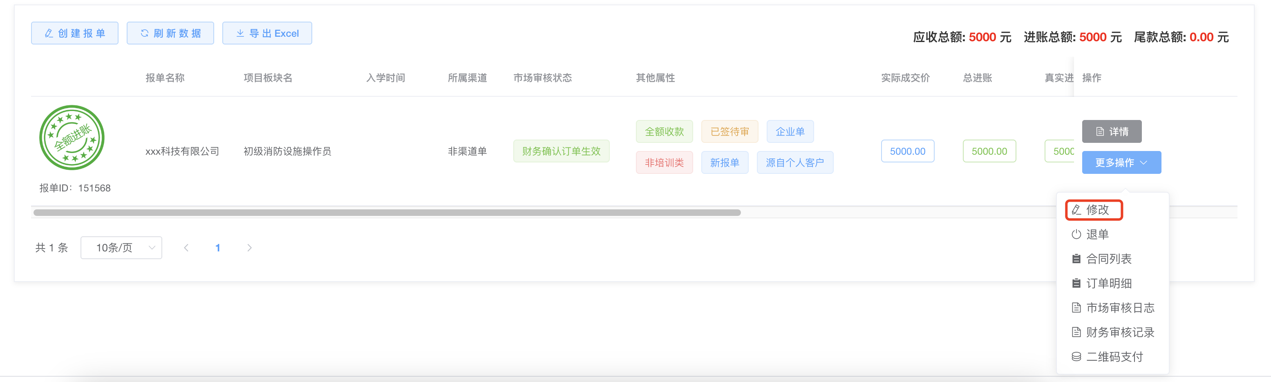This screenshot has height=382, width=1271.
Task: View 财务审核记录 menu item
Action: click(1119, 332)
